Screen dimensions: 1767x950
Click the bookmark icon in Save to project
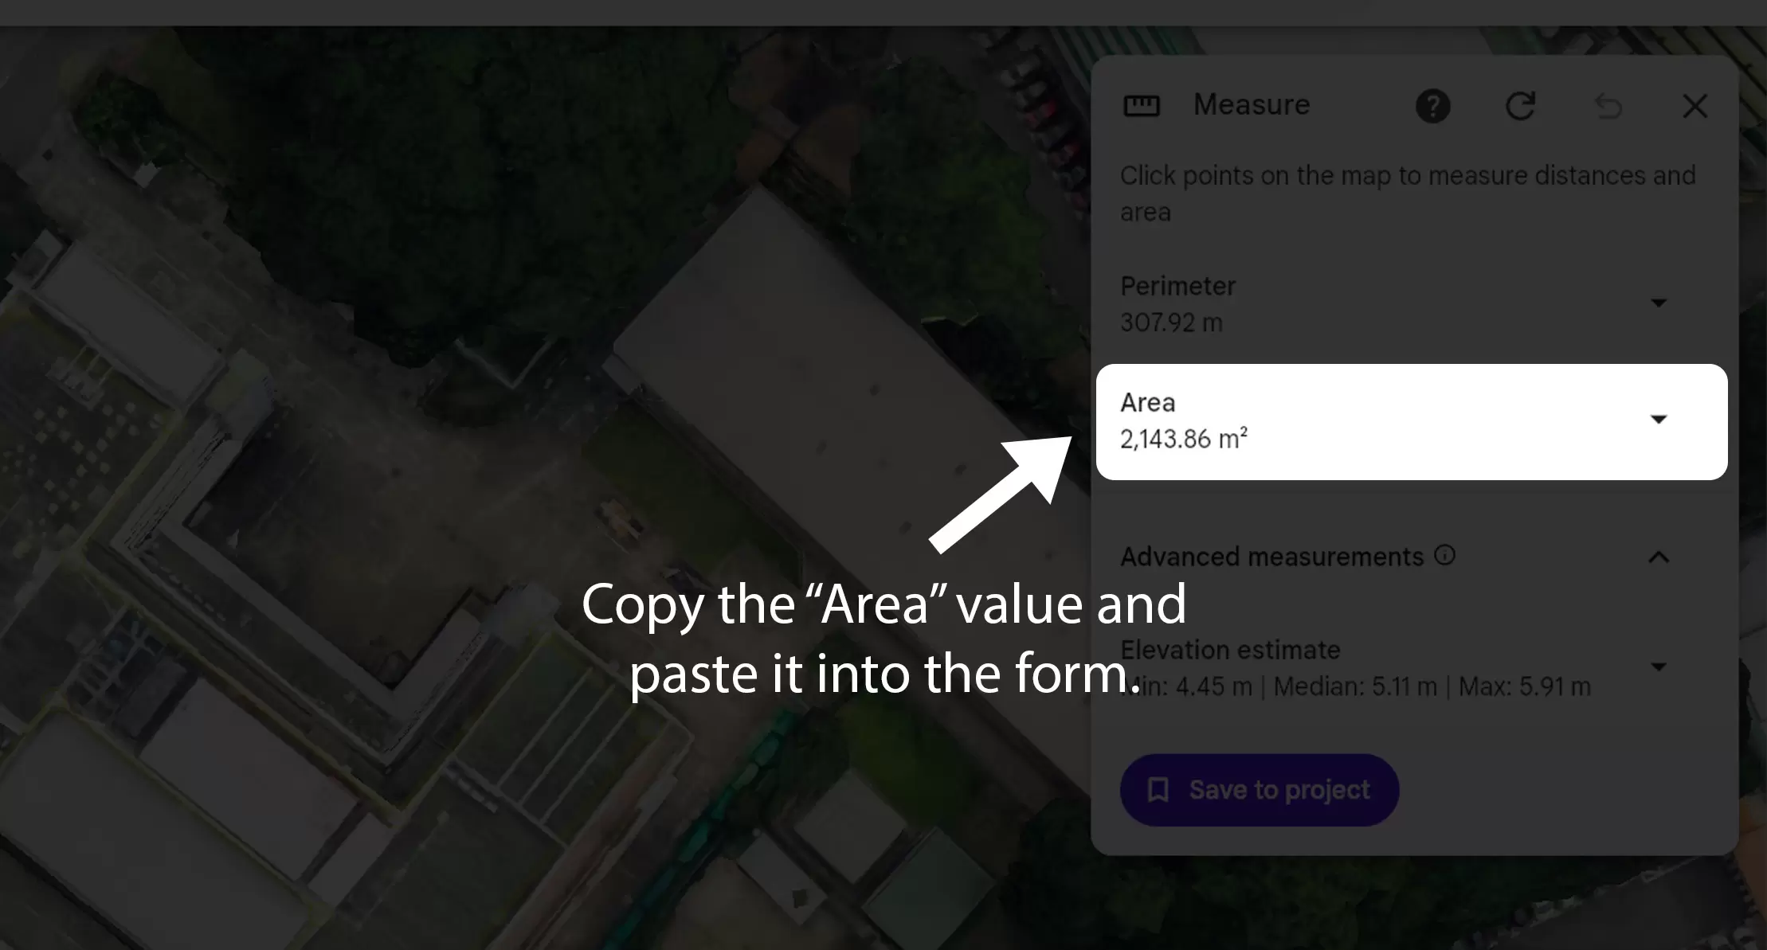(x=1158, y=790)
